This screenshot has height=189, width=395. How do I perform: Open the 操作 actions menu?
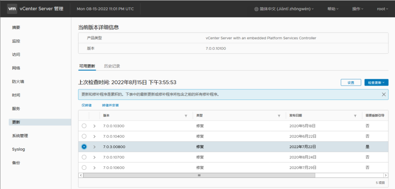[x=357, y=9]
